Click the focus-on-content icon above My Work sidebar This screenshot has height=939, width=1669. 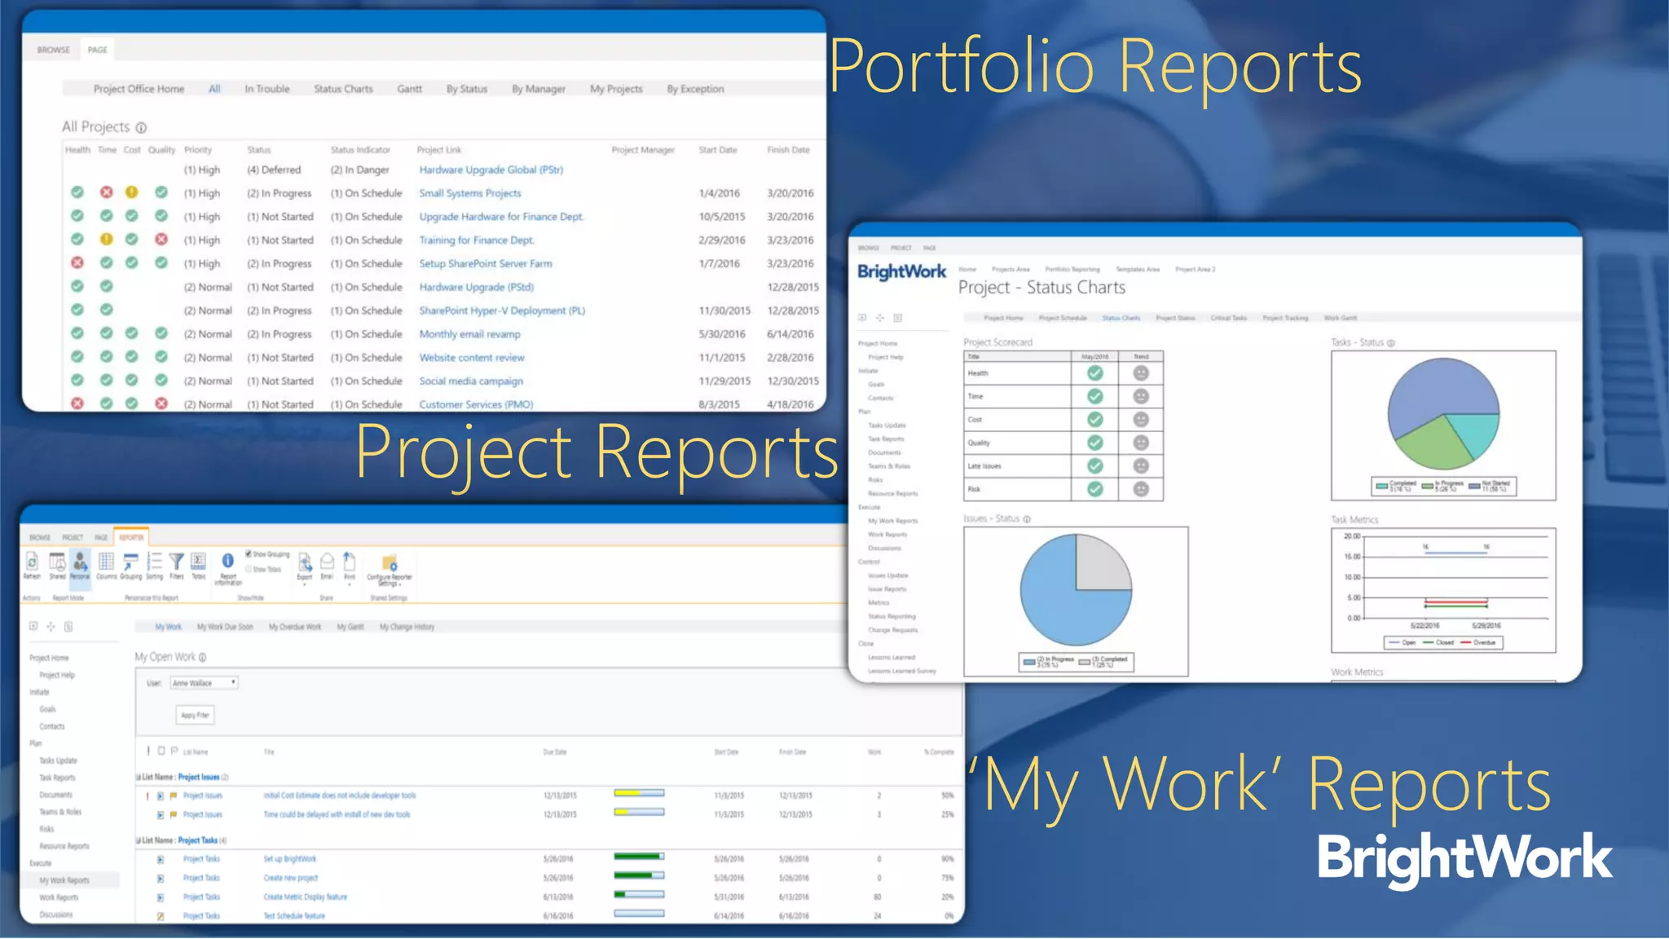51,627
